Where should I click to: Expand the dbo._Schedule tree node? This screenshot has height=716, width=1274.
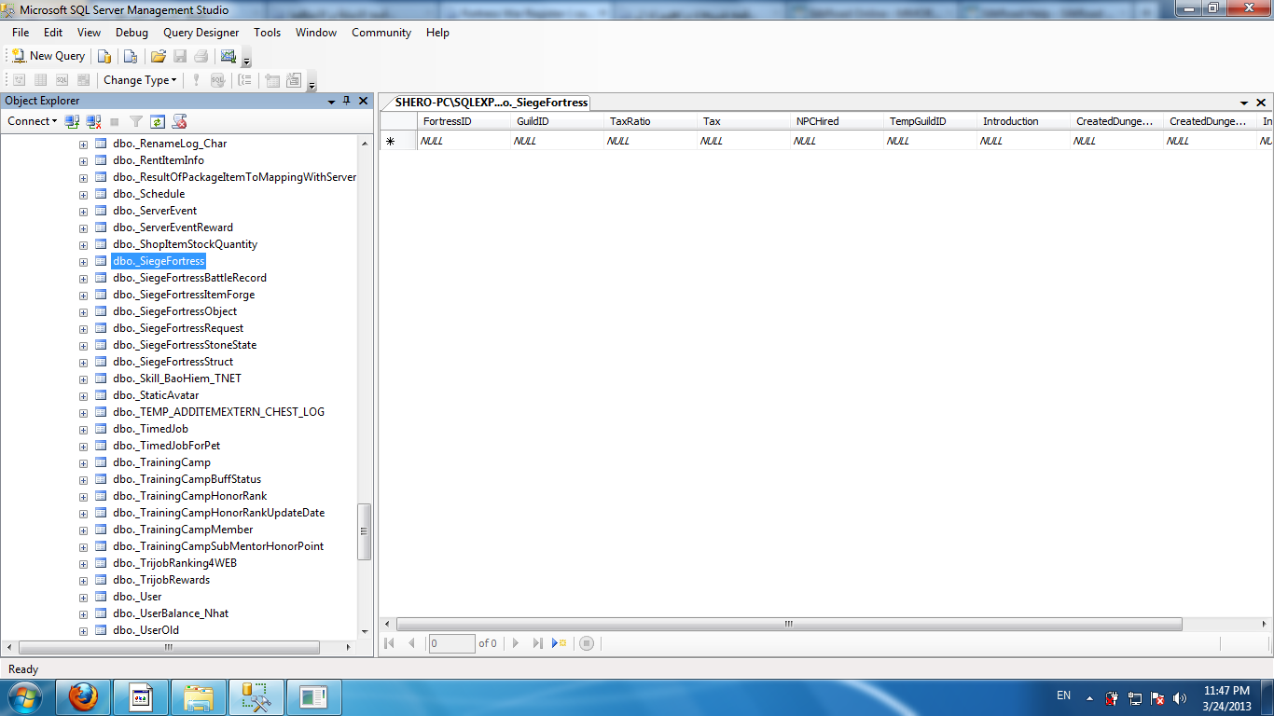click(x=83, y=195)
